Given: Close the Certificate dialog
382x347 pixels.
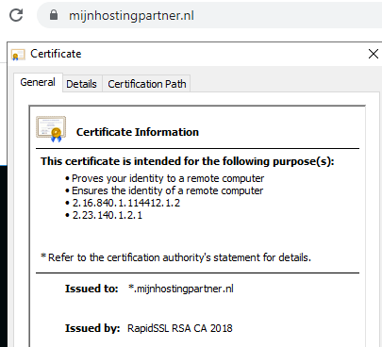Looking at the screenshot, I should (x=374, y=54).
